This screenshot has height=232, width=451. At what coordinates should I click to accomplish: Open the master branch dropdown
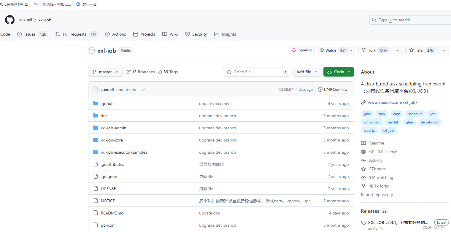105,72
